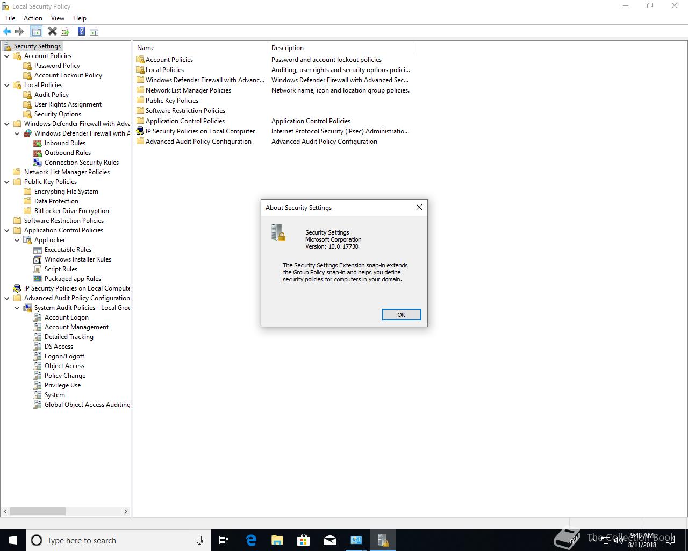Collapse Public Key Policies tree node
The height and width of the screenshot is (551, 688).
tap(7, 182)
